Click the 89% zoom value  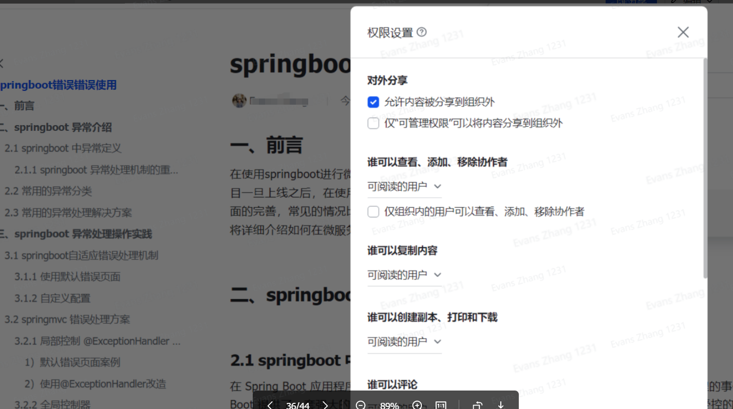click(389, 405)
